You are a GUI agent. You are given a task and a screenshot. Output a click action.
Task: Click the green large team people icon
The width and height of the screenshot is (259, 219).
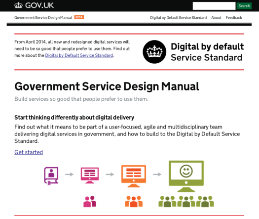(186, 202)
